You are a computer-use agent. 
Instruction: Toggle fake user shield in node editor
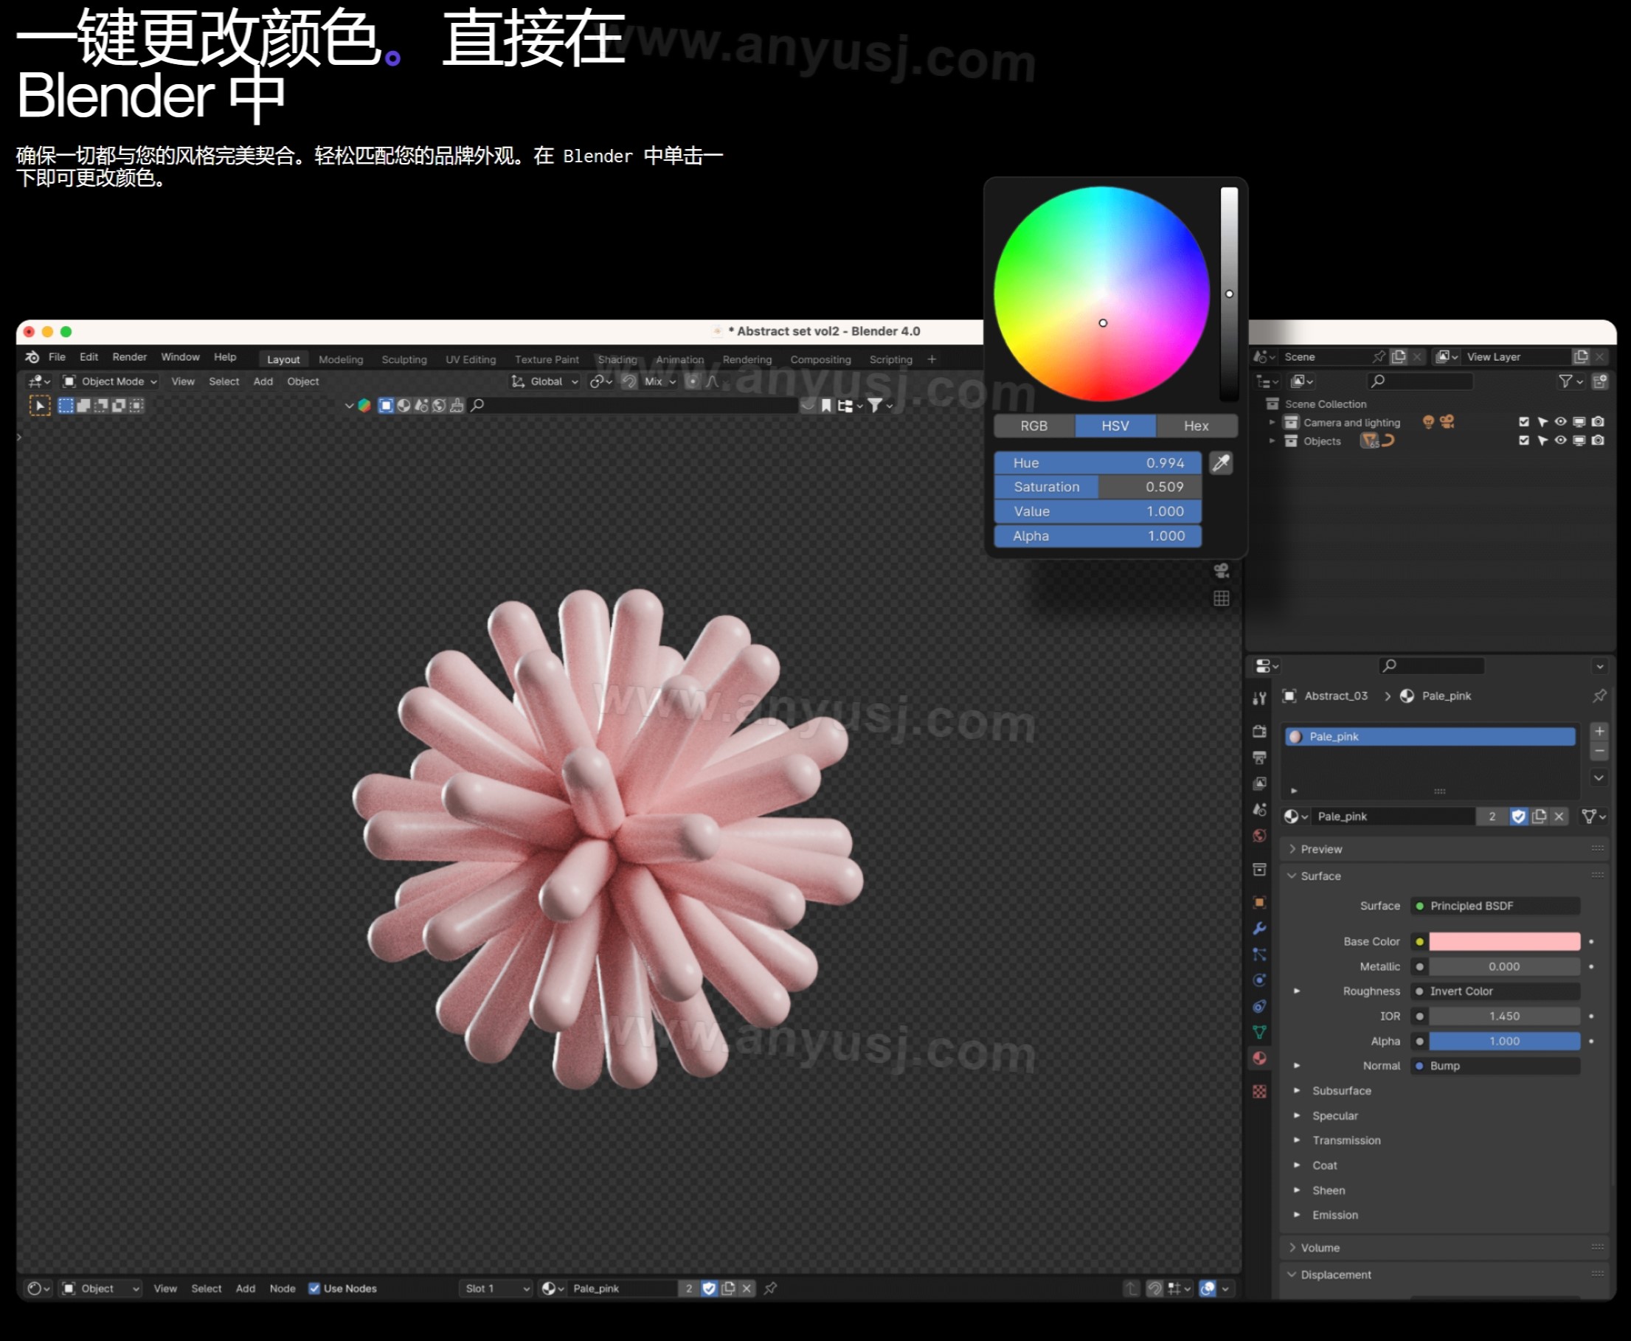(709, 1289)
